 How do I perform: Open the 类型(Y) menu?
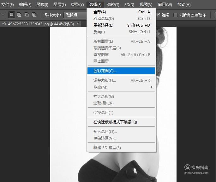pyautogui.click(x=77, y=4)
